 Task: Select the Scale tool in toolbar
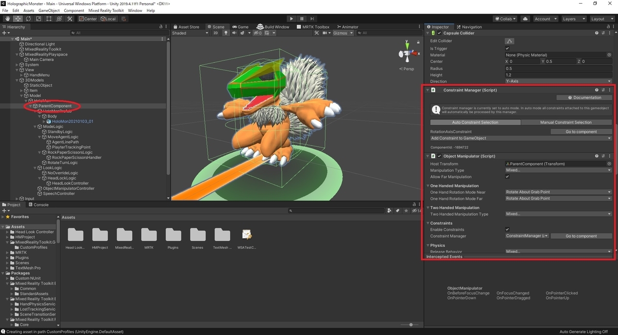point(38,19)
